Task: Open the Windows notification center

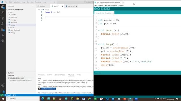Action: pos(177,99)
